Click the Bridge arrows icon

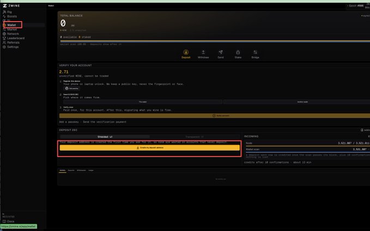pos(256,52)
